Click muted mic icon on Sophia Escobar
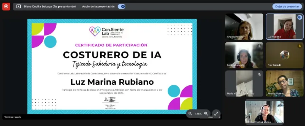The height and width of the screenshot is (126, 305). click(259, 46)
